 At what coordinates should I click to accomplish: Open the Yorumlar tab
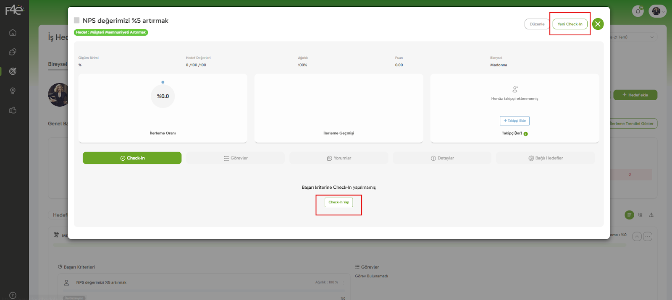tap(339, 158)
